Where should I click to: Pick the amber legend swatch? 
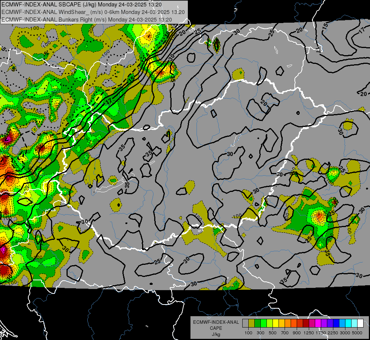click(282, 323)
